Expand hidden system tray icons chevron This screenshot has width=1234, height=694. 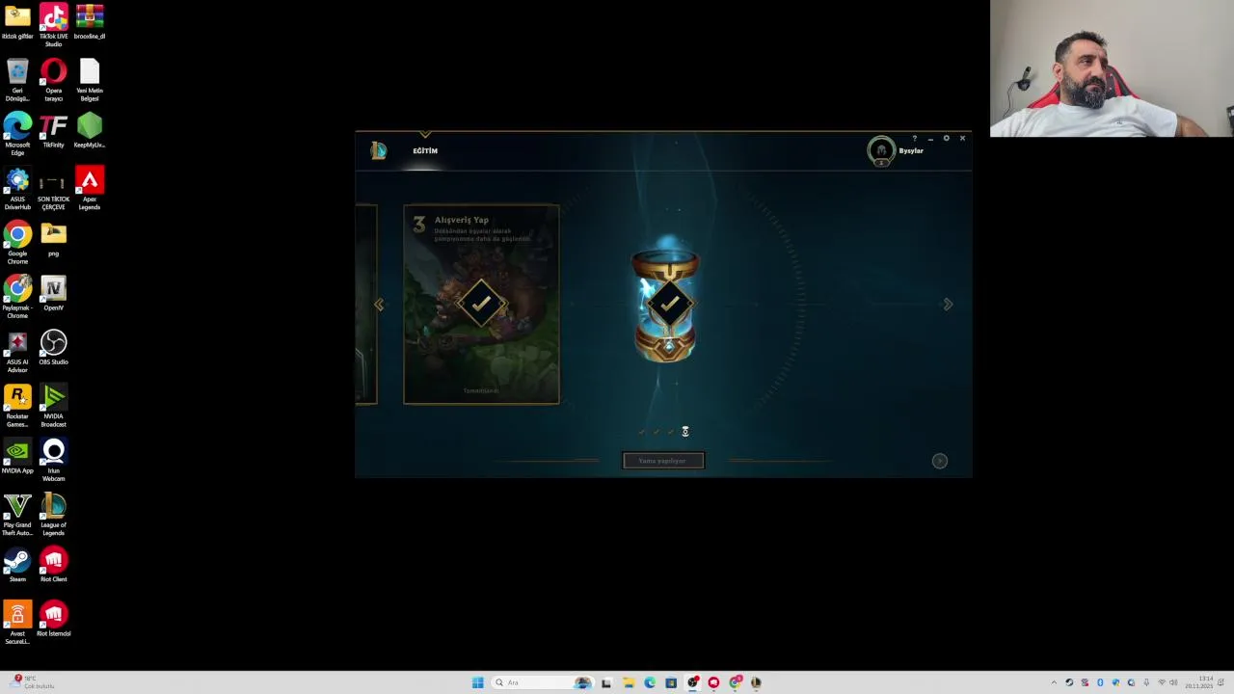[x=1054, y=682]
